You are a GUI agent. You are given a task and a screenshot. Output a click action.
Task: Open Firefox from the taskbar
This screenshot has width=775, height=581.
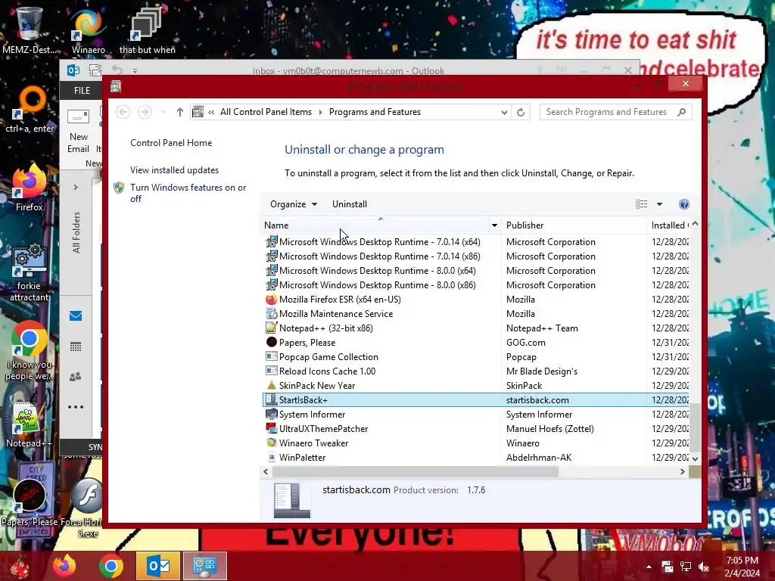click(65, 566)
